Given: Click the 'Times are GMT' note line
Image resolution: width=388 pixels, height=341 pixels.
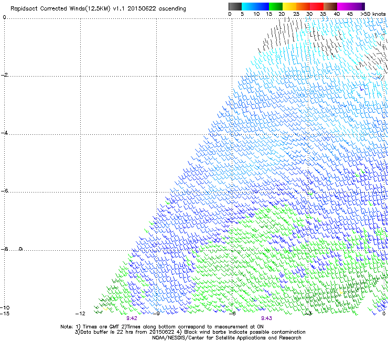Looking at the screenshot, I should click(x=162, y=327).
